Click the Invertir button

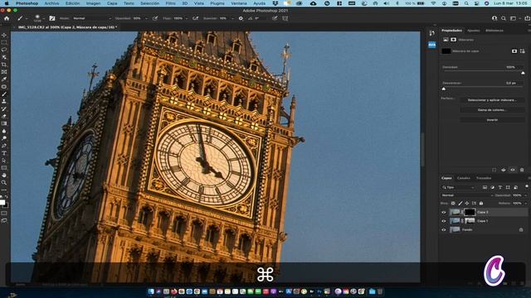492,120
